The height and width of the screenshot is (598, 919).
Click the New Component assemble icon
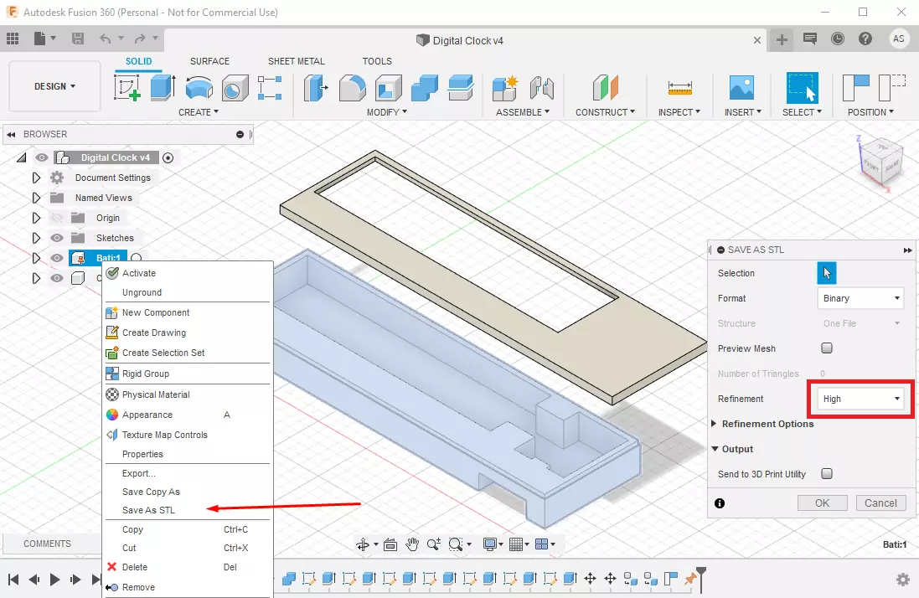505,88
